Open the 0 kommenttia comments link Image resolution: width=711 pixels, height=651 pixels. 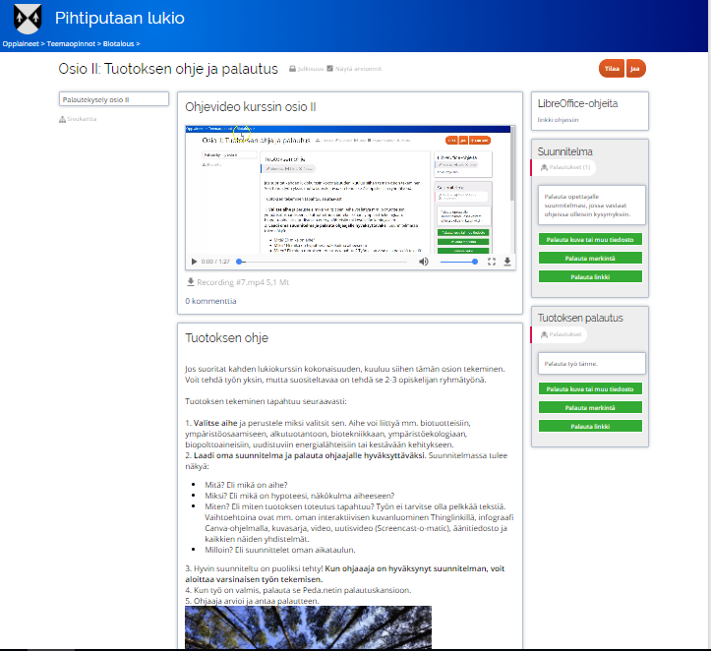pyautogui.click(x=210, y=301)
